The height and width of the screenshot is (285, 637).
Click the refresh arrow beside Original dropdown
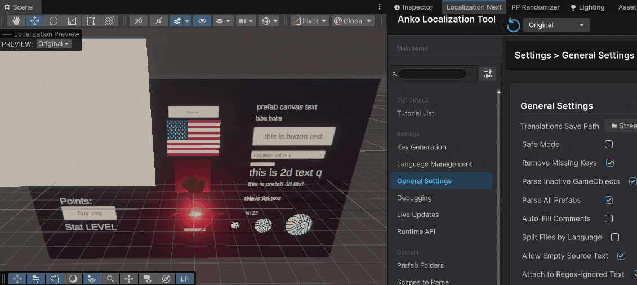point(514,25)
